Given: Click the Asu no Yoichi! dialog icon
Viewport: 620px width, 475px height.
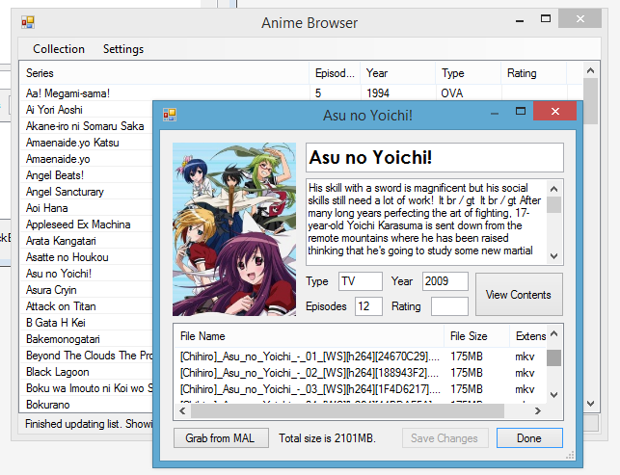Looking at the screenshot, I should [x=170, y=115].
